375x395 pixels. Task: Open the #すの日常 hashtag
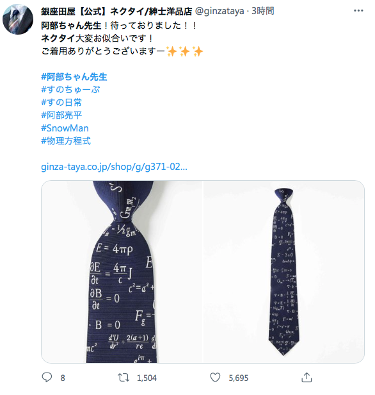(x=61, y=103)
